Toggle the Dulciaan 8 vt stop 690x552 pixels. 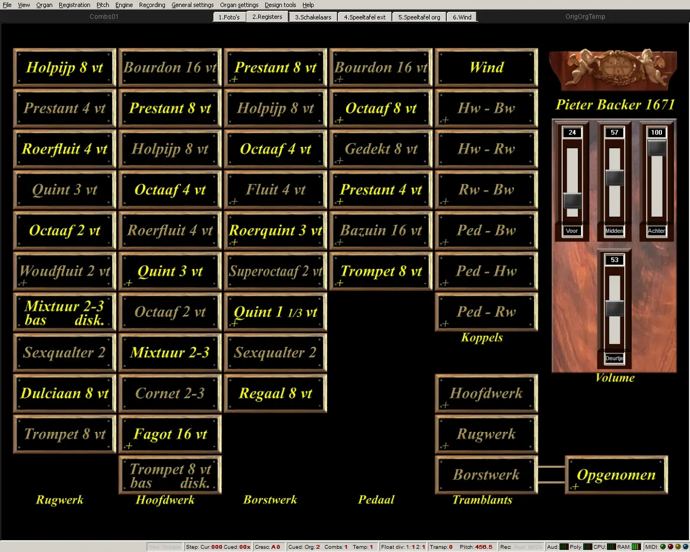point(65,394)
